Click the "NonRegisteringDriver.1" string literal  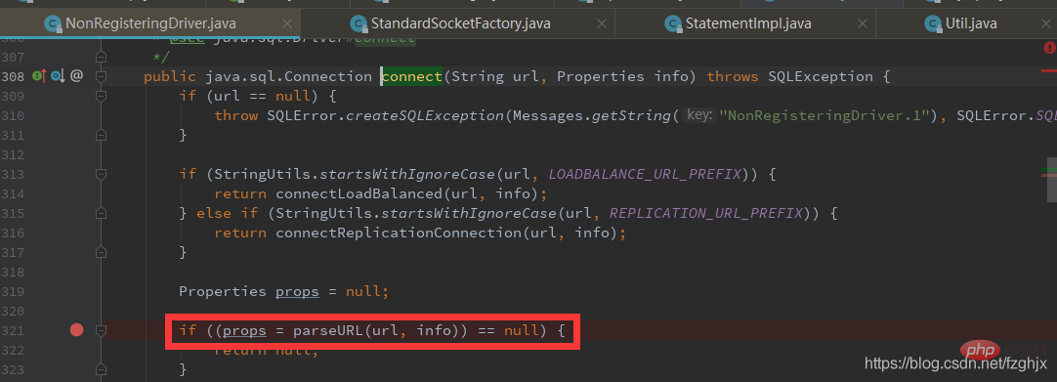(x=824, y=115)
